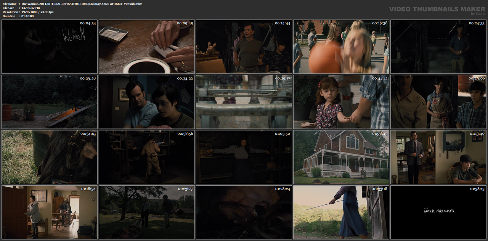
Task: Open the thumbnail stamped 01:33:18
Action: pos(341,212)
